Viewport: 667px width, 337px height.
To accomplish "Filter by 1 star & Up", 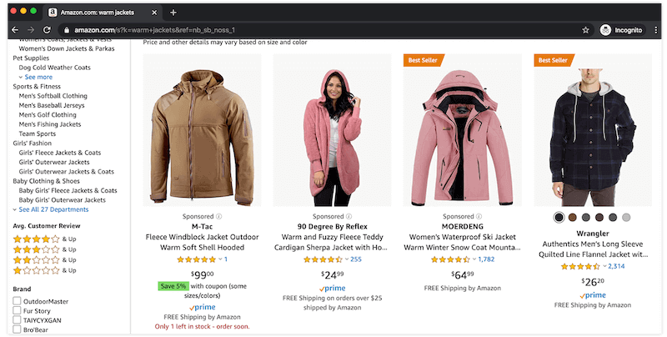I will click(x=45, y=270).
